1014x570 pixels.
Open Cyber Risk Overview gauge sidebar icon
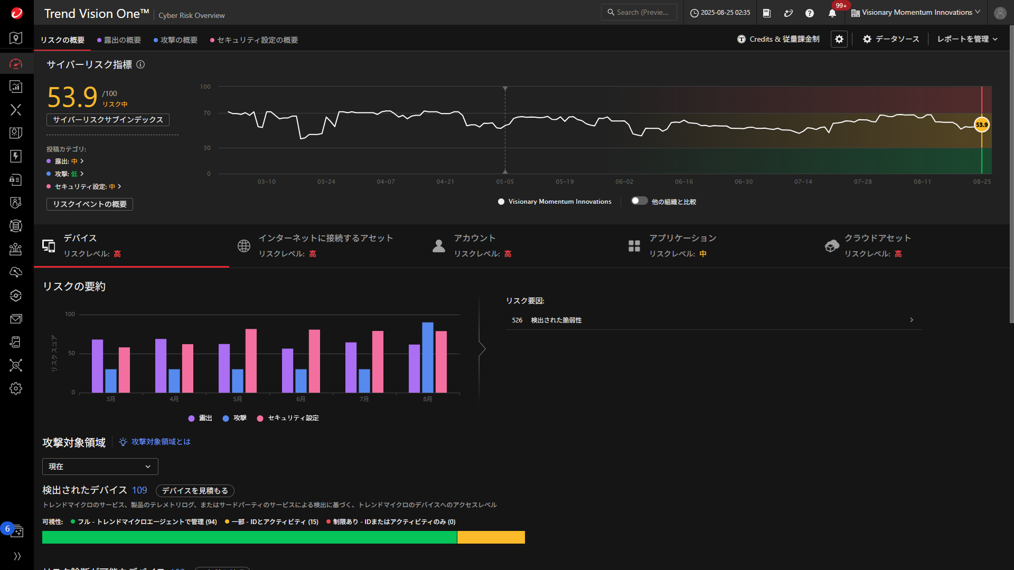click(16, 64)
